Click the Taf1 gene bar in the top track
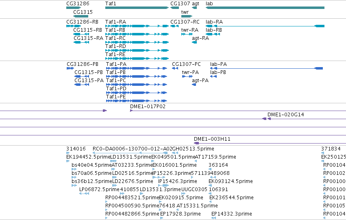 (x=137, y=8)
